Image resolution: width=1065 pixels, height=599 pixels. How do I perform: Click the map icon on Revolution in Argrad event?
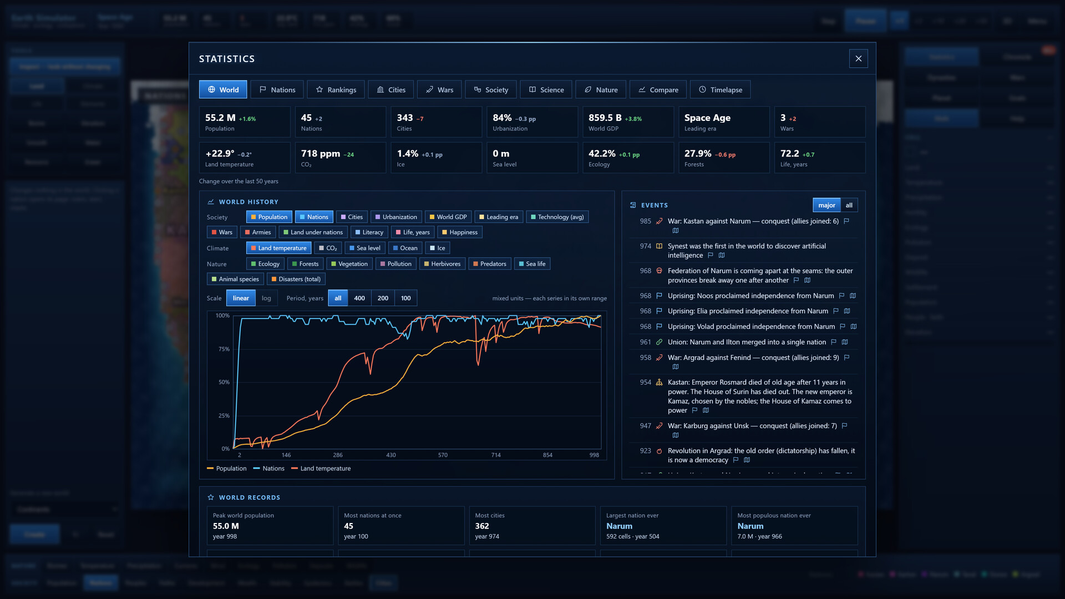747,460
